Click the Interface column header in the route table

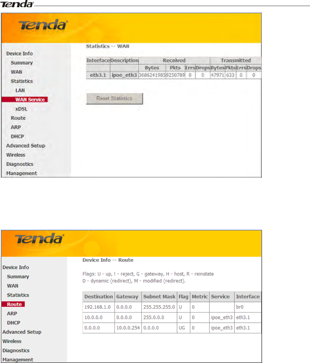click(248, 297)
